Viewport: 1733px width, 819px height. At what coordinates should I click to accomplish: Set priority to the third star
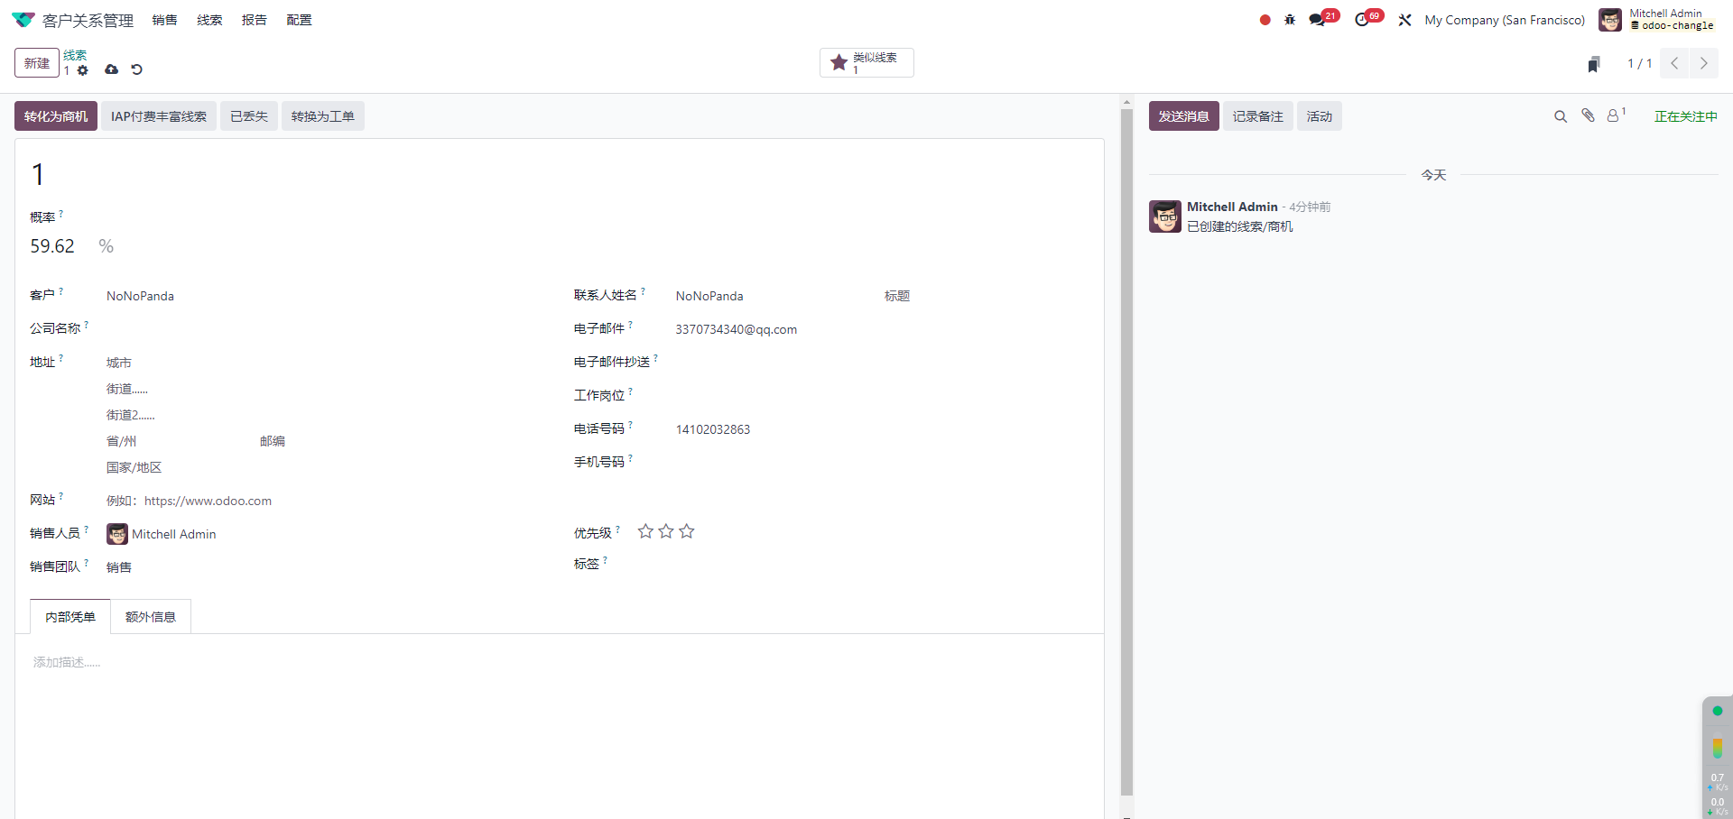click(x=687, y=531)
